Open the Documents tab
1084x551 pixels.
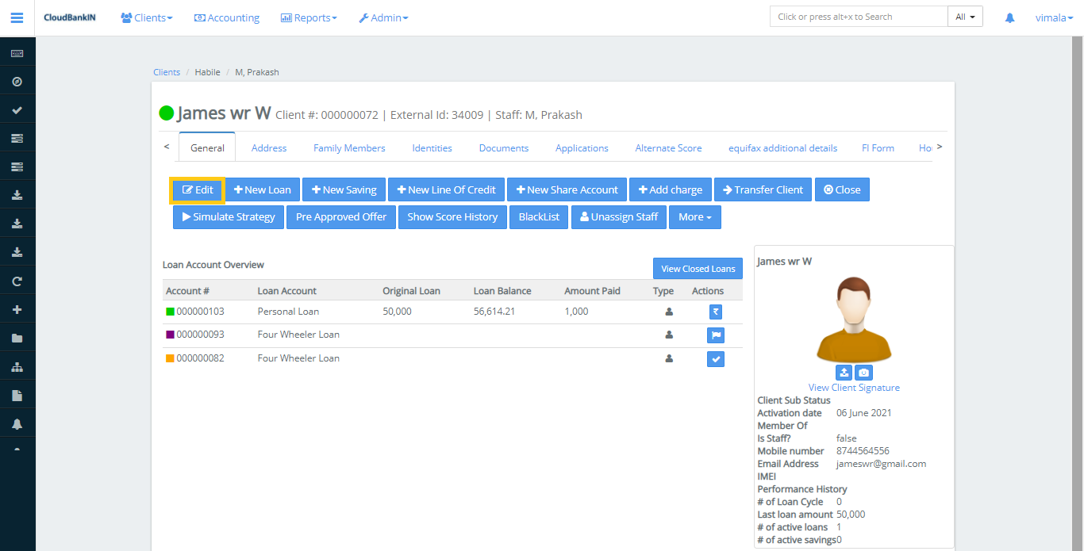pyautogui.click(x=503, y=147)
